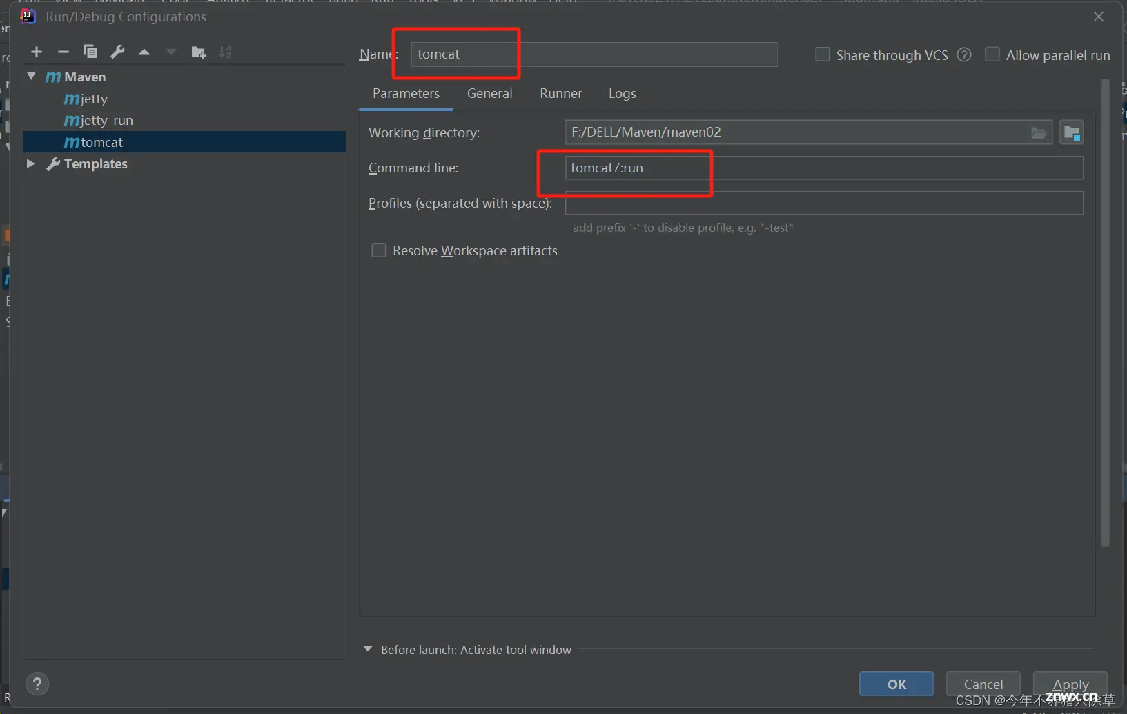This screenshot has width=1127, height=714.
Task: Open the Logs tab
Action: 622,93
